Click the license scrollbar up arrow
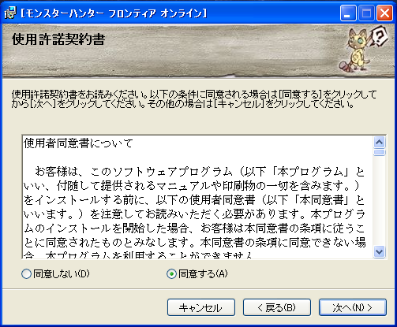Screen dimensions: 397x327 [379, 143]
